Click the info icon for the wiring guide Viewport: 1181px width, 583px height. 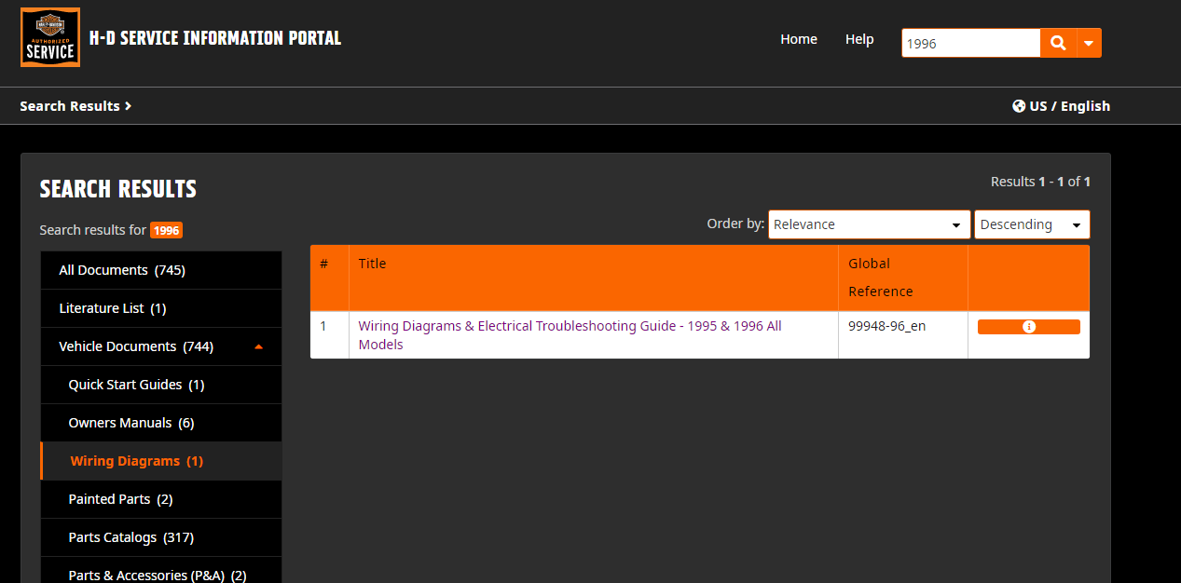[1028, 327]
